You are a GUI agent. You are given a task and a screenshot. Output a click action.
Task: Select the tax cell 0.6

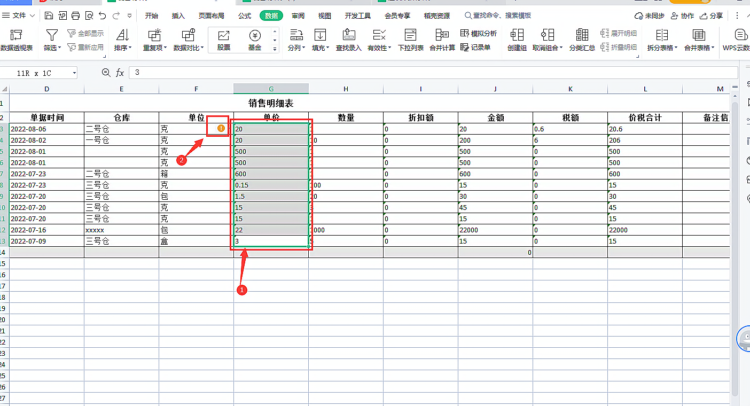tap(570, 129)
